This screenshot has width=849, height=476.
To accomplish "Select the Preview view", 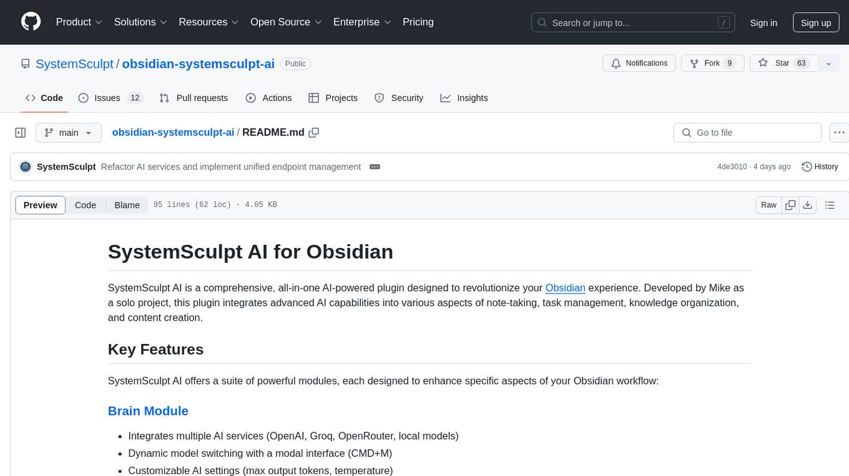I will (41, 205).
